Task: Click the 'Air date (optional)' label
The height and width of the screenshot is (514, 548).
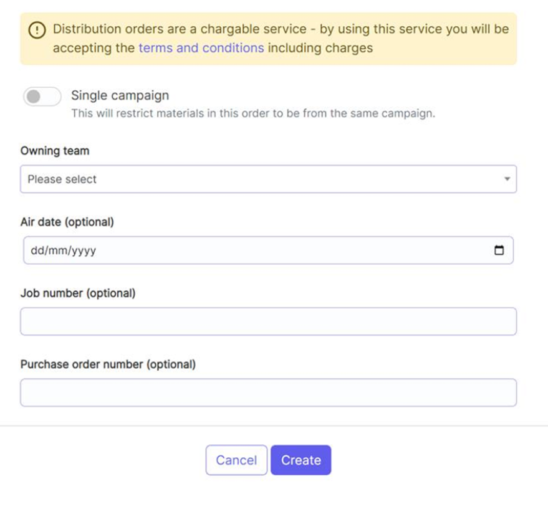Action: click(x=67, y=222)
